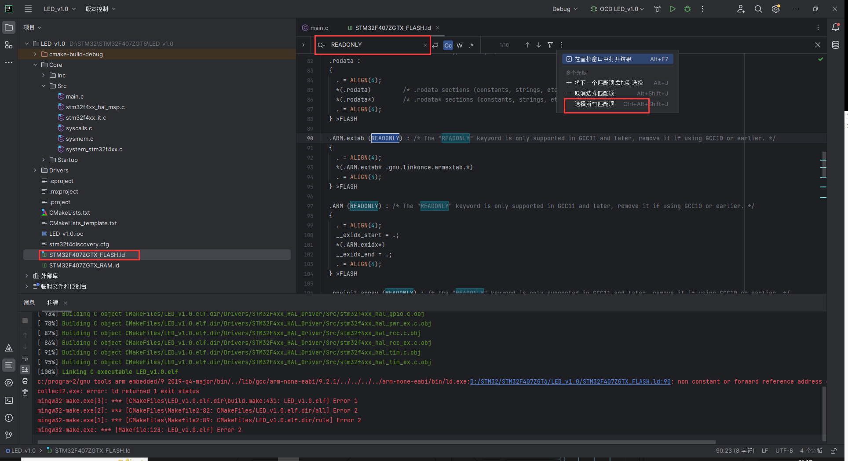Open STM32F407ZGTX_RAM.ld in project tree
The height and width of the screenshot is (461, 848).
click(x=84, y=266)
